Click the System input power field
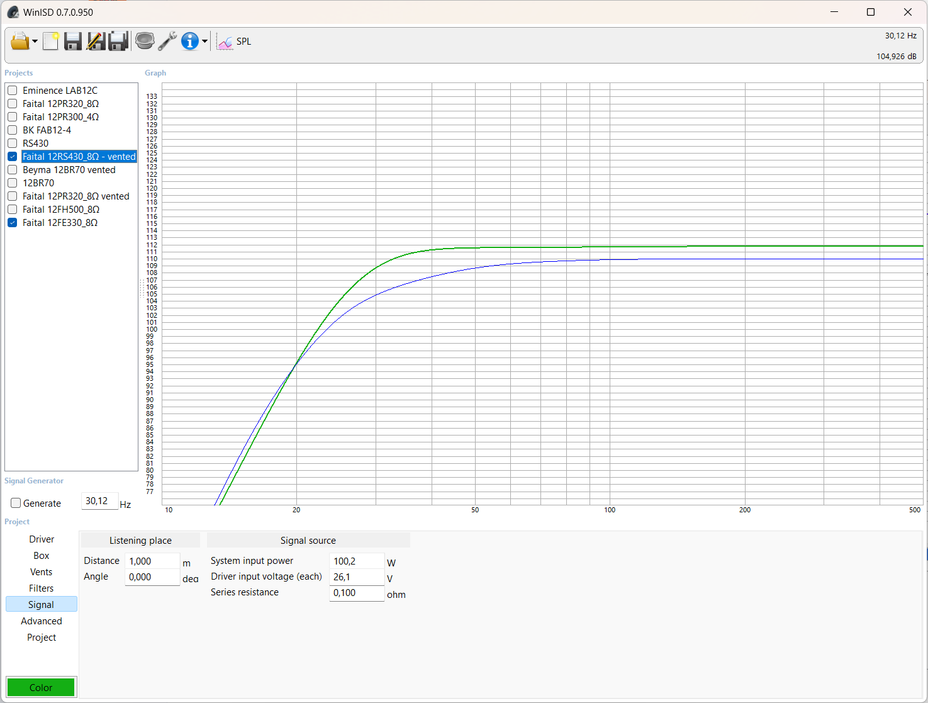This screenshot has height=703, width=928. (x=357, y=561)
